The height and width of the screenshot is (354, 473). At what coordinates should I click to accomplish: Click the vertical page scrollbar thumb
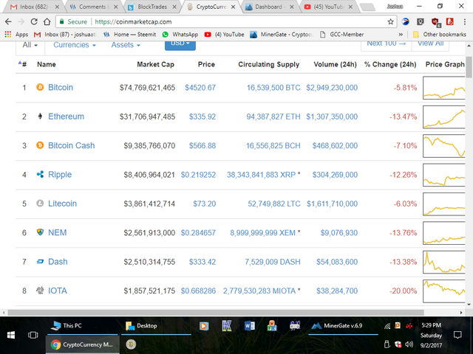point(469,67)
